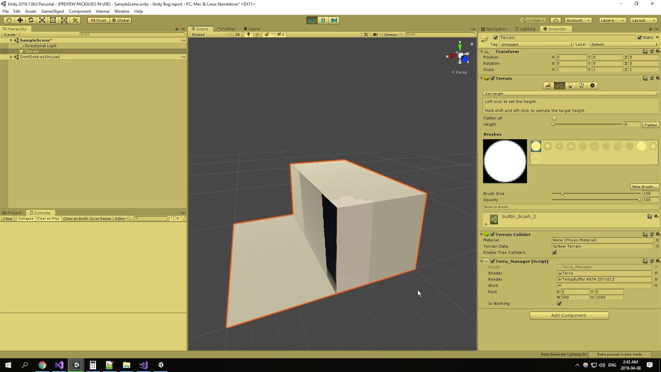Expand the DontDestroyOnLoad object

click(12, 56)
